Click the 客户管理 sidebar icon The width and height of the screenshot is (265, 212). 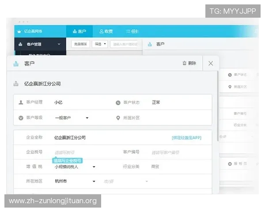(x=20, y=44)
